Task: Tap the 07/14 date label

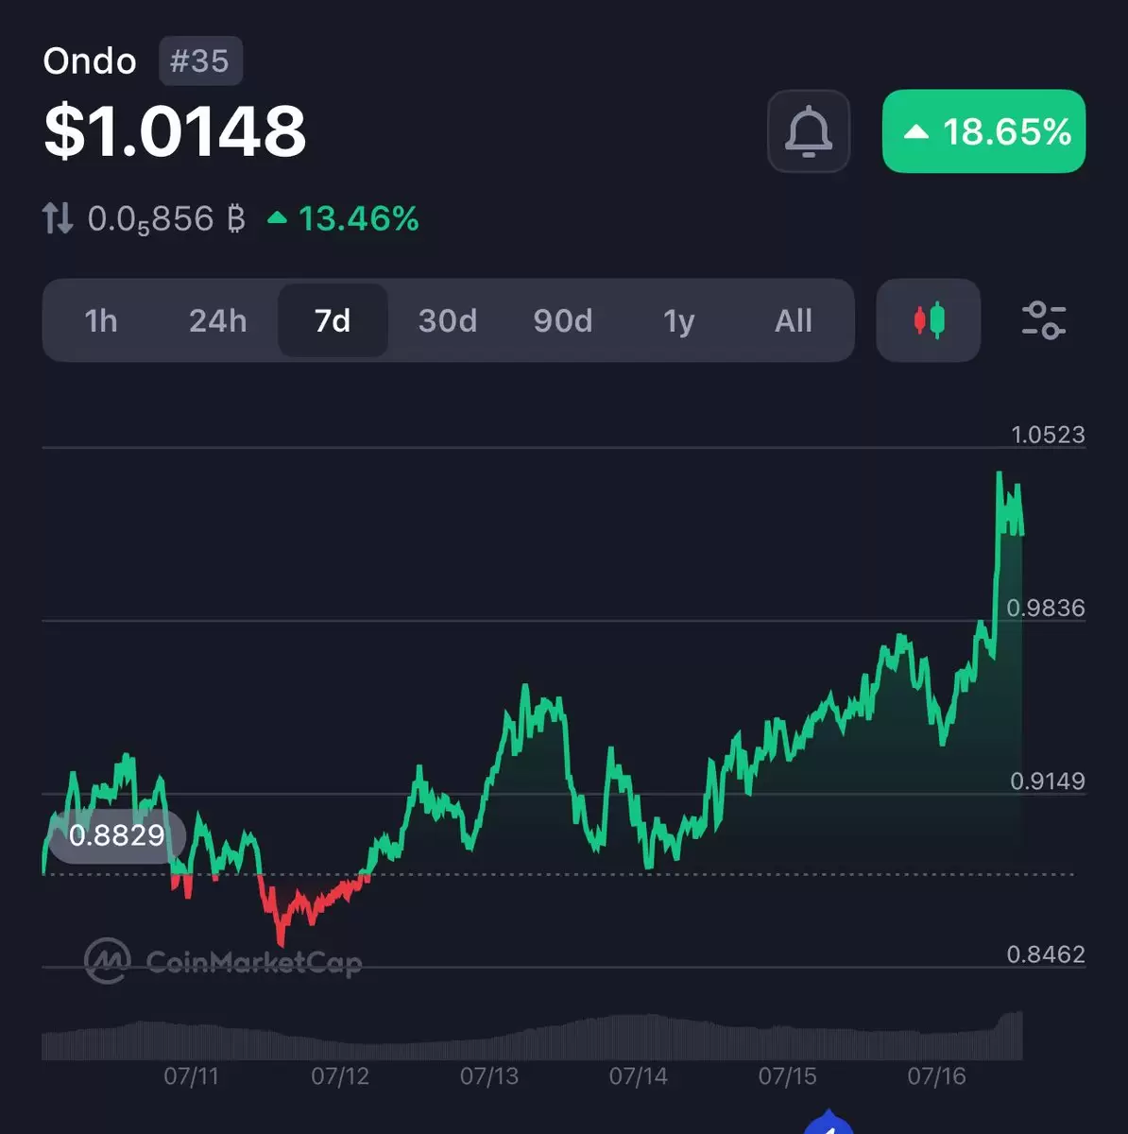Action: [x=639, y=1076]
